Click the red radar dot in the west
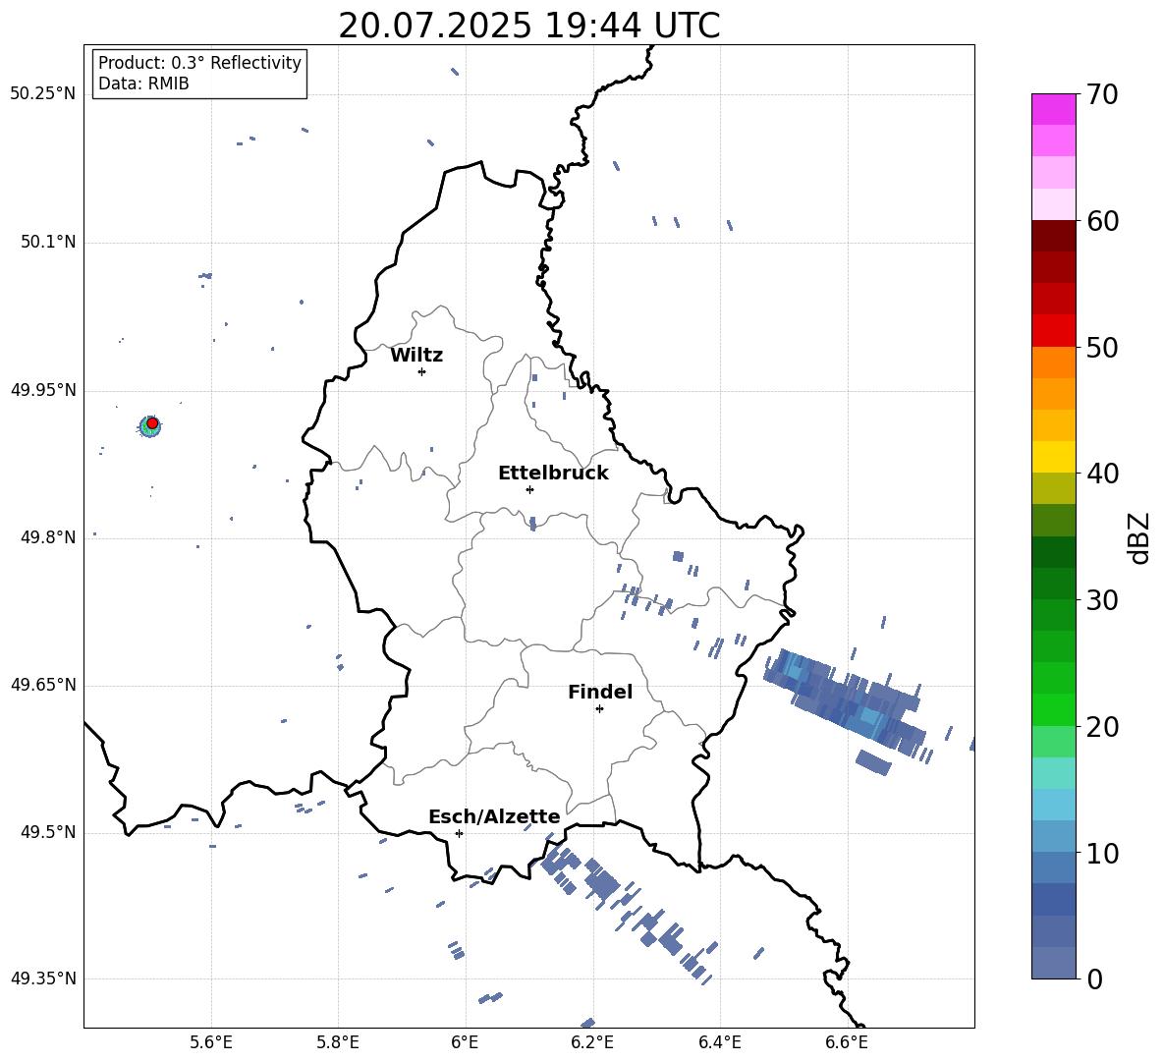 (152, 423)
